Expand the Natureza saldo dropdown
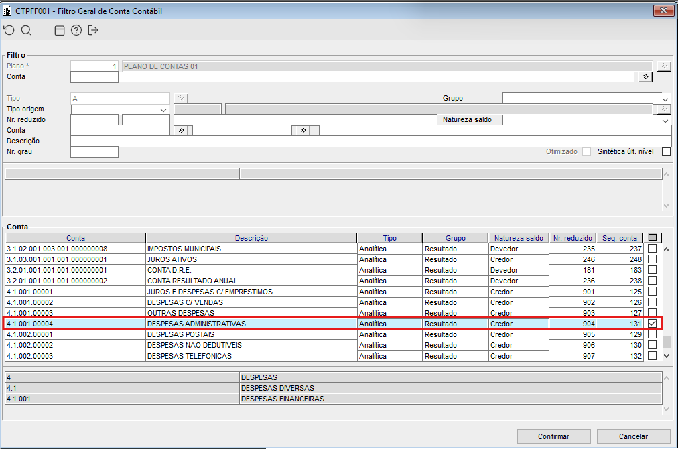This screenshot has width=678, height=449. [x=665, y=120]
